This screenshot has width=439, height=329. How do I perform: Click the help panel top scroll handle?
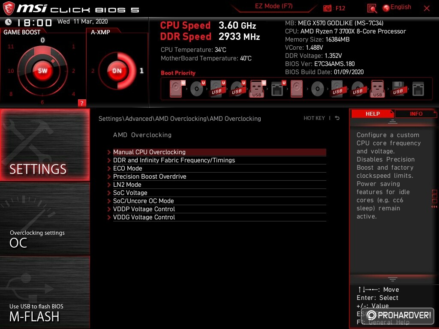(x=393, y=122)
